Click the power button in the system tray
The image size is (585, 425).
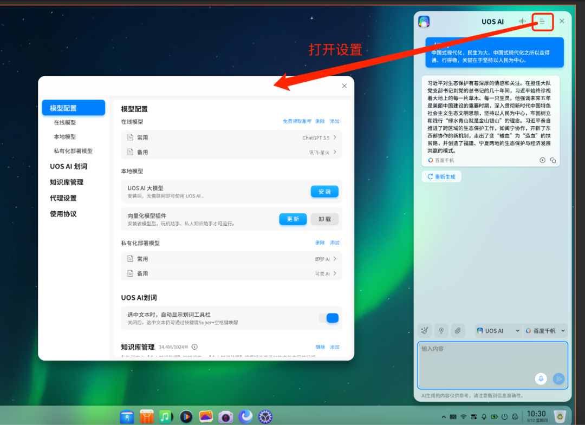point(504,417)
